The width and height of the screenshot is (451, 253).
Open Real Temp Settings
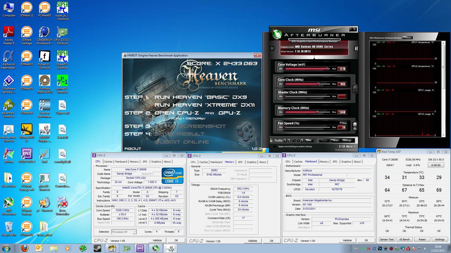coord(439,239)
